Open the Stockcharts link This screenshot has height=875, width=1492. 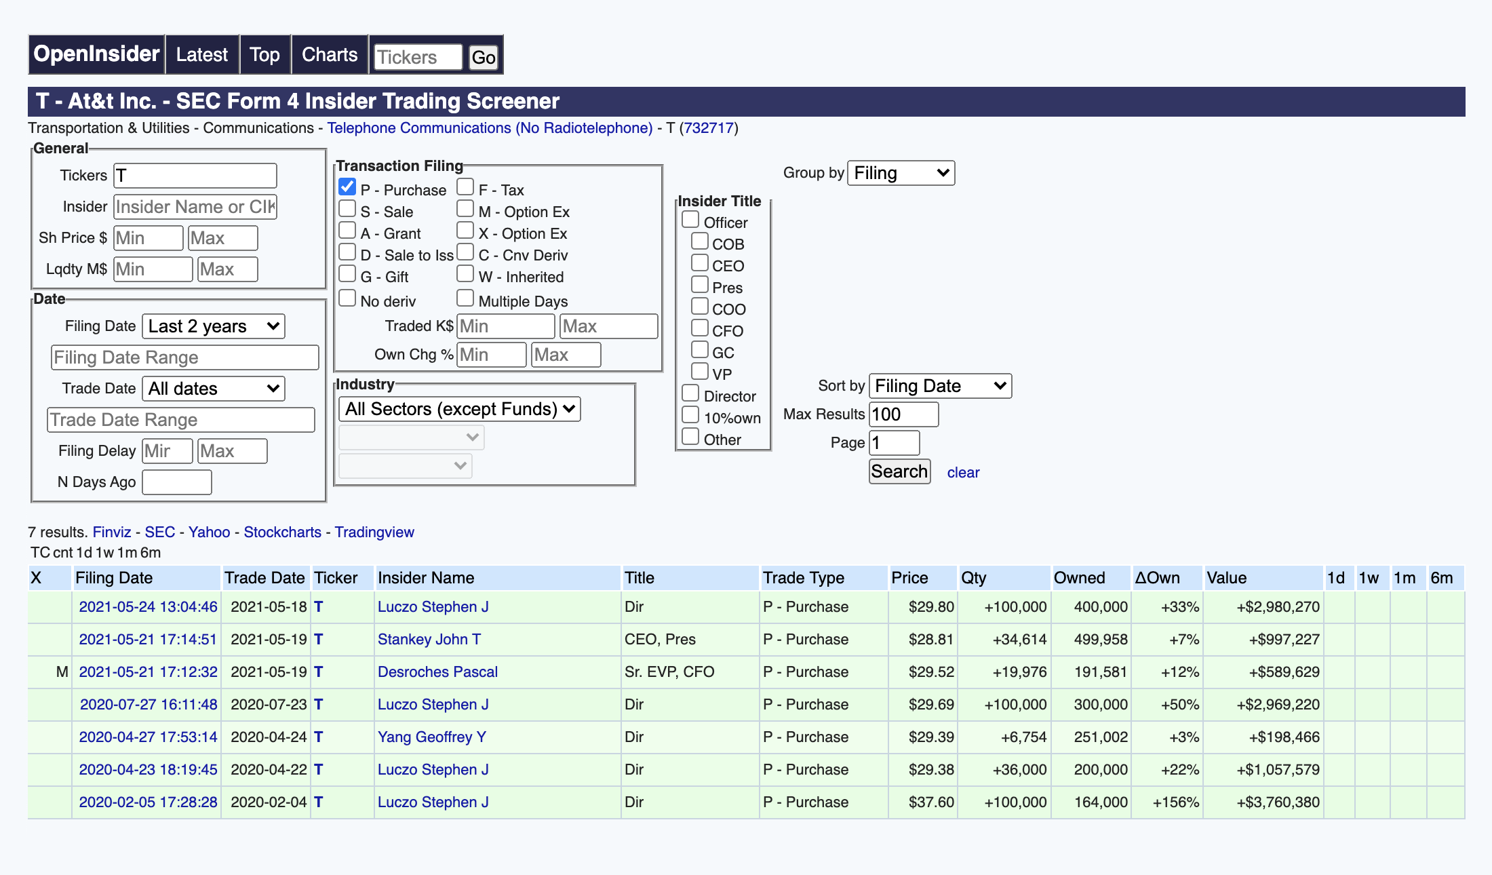pos(283,532)
